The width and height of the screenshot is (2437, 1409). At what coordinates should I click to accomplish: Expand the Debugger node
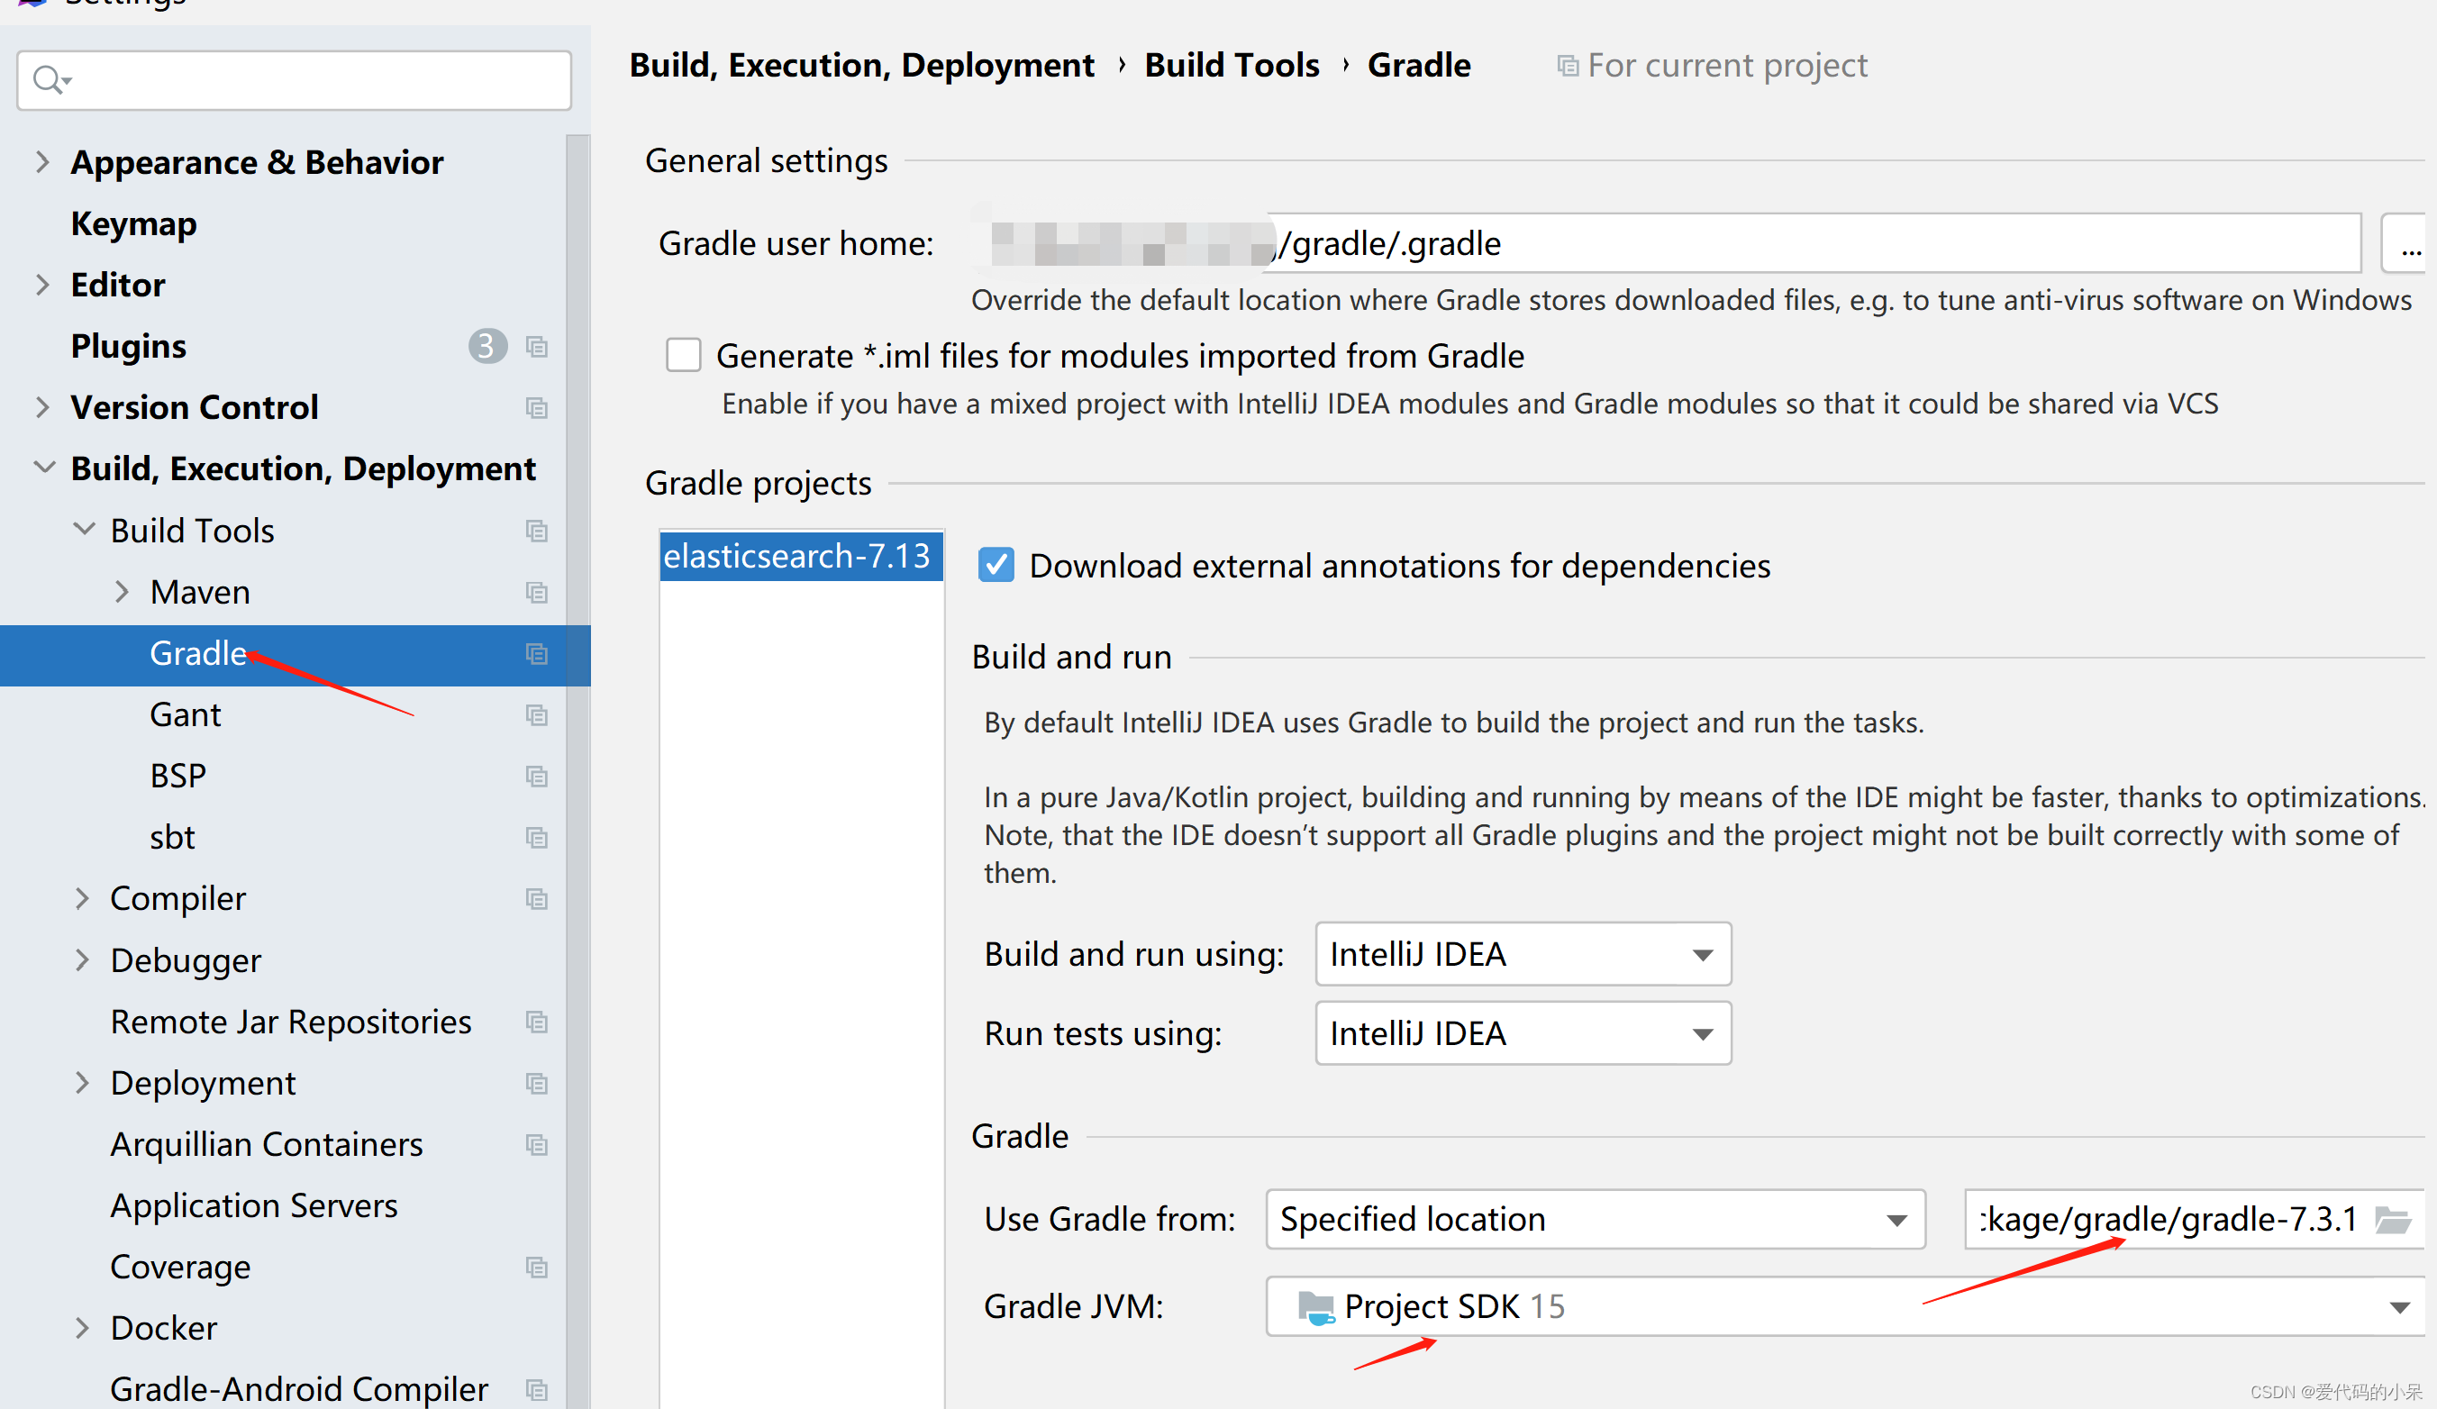tap(82, 960)
